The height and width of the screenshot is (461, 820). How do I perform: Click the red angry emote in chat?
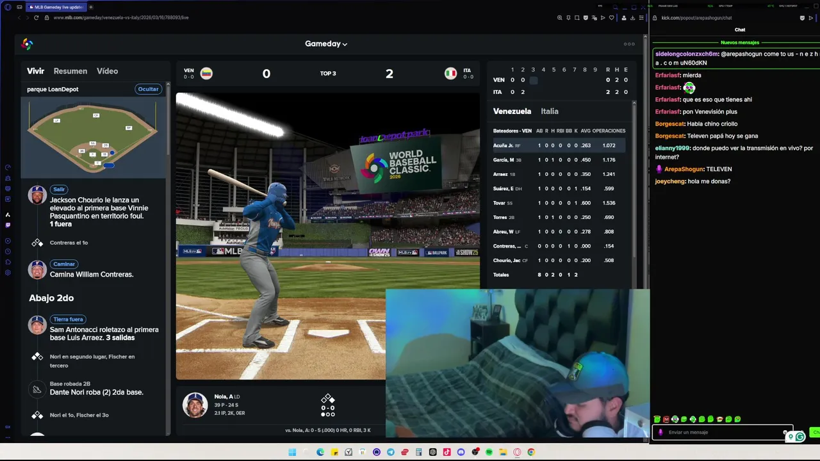tap(666, 419)
